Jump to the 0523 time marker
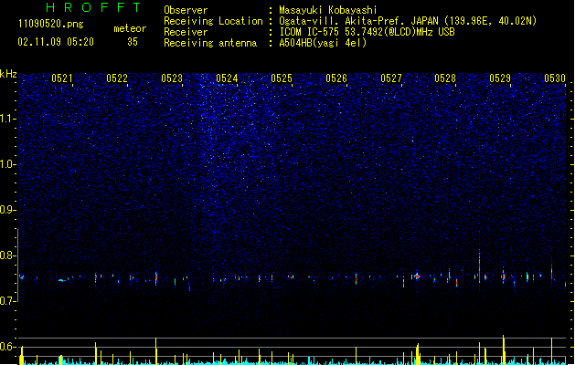The height and width of the screenshot is (365, 575). tap(172, 78)
